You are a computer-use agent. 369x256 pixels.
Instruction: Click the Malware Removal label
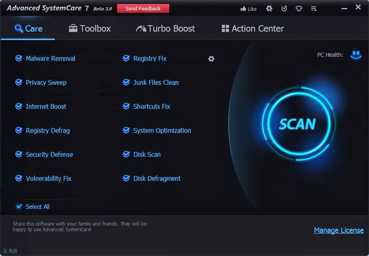click(51, 58)
